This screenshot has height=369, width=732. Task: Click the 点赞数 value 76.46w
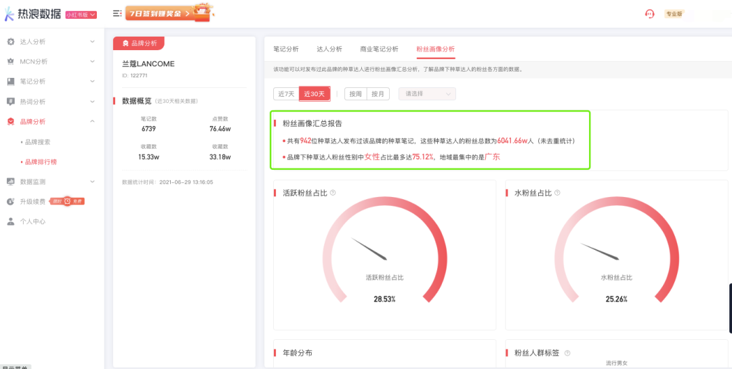[220, 129]
